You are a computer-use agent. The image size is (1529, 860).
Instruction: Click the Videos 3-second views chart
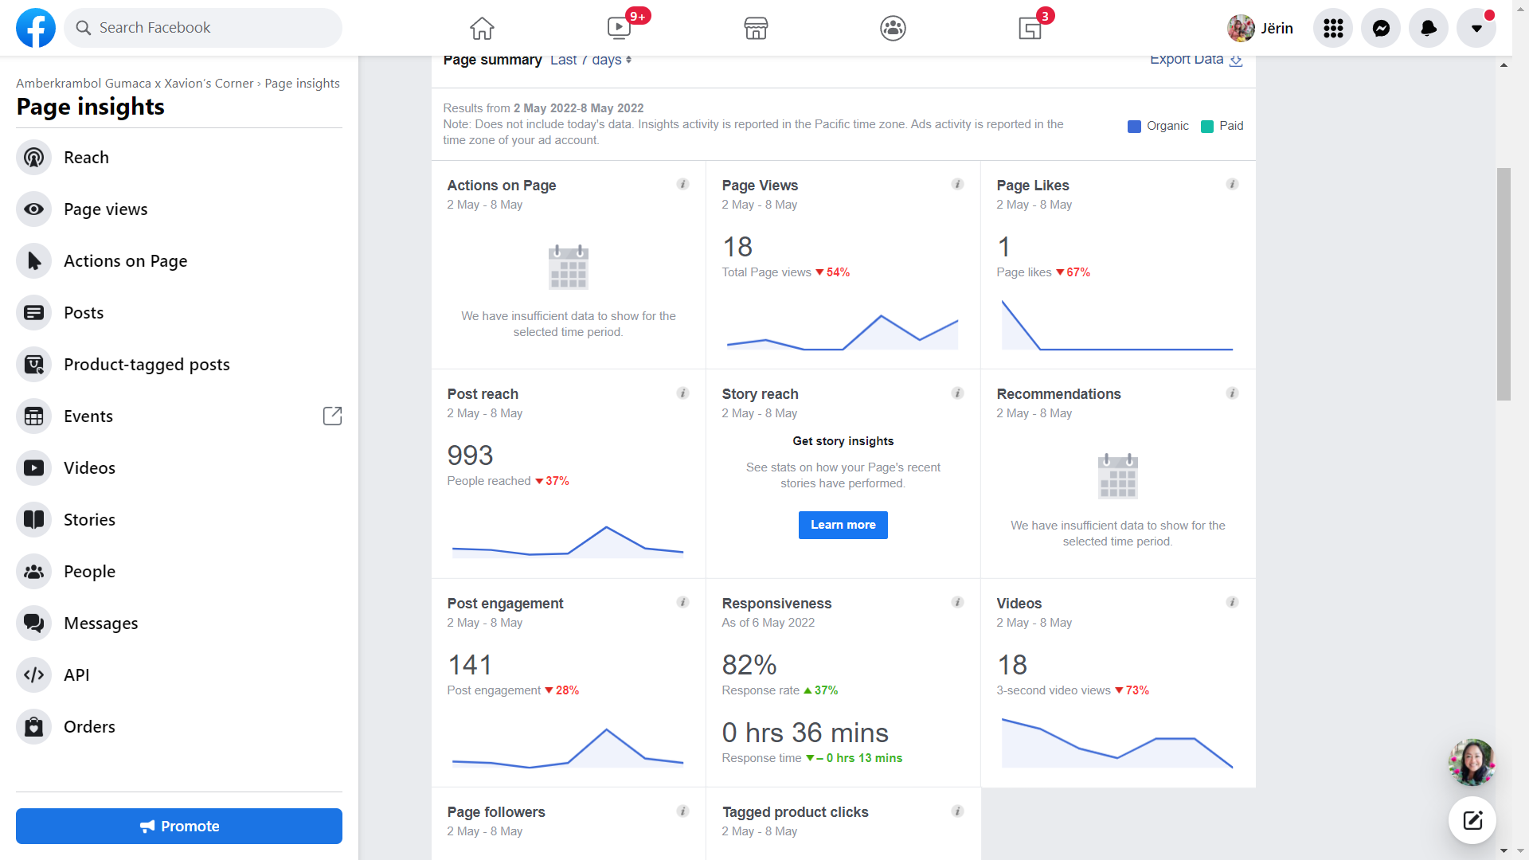click(x=1117, y=742)
